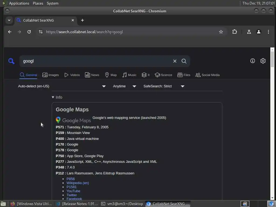
Task: Collapse the Info section
Action: coord(57,97)
